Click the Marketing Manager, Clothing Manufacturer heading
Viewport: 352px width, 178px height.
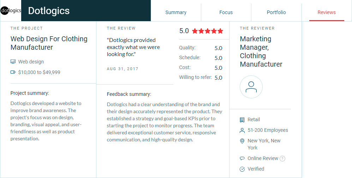(x=261, y=51)
